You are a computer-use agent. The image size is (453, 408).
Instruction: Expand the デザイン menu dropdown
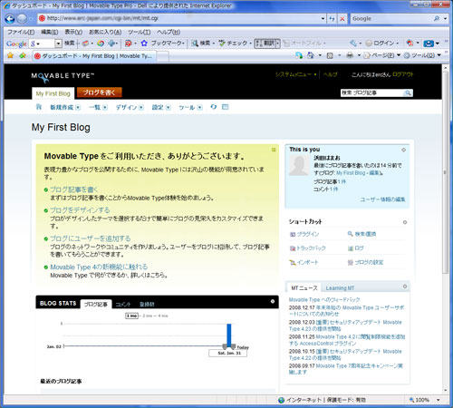(141, 107)
